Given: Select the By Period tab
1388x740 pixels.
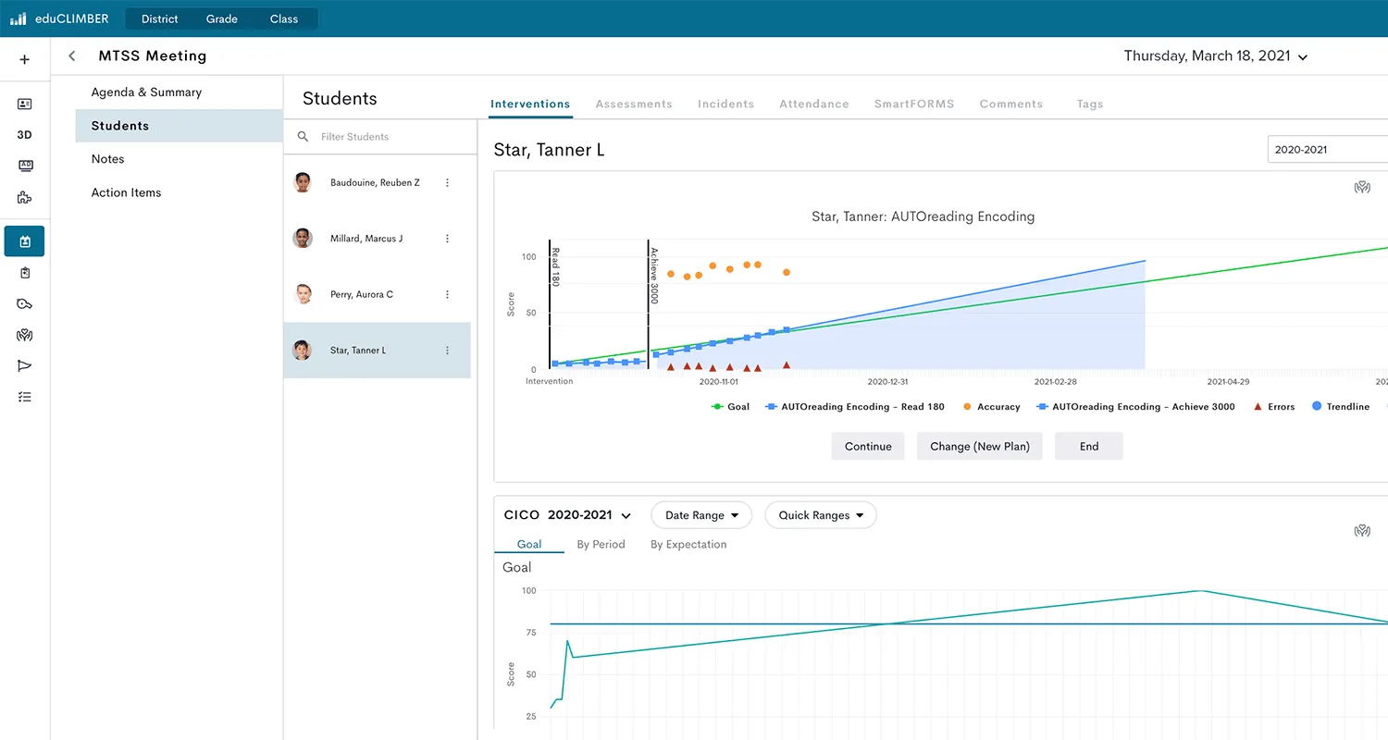Looking at the screenshot, I should click(x=601, y=545).
